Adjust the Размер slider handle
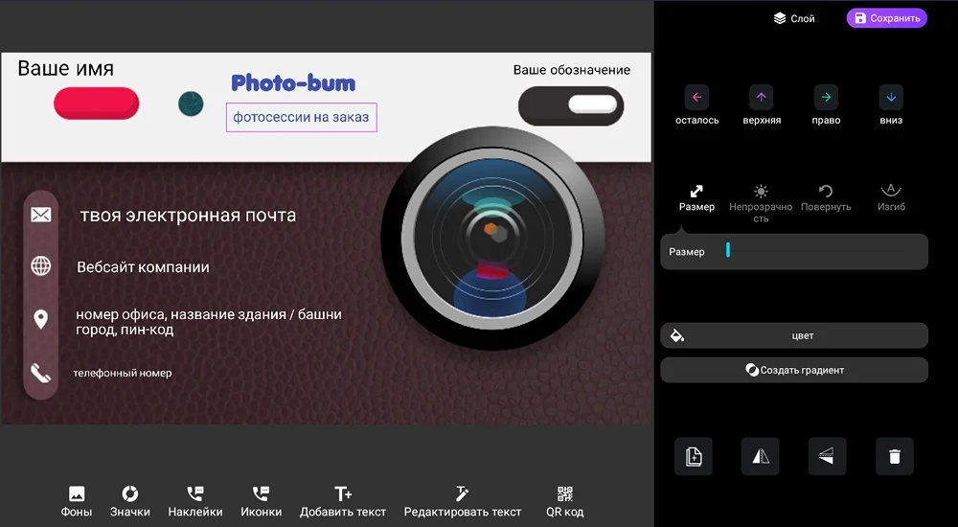The height and width of the screenshot is (527, 958). tap(728, 251)
